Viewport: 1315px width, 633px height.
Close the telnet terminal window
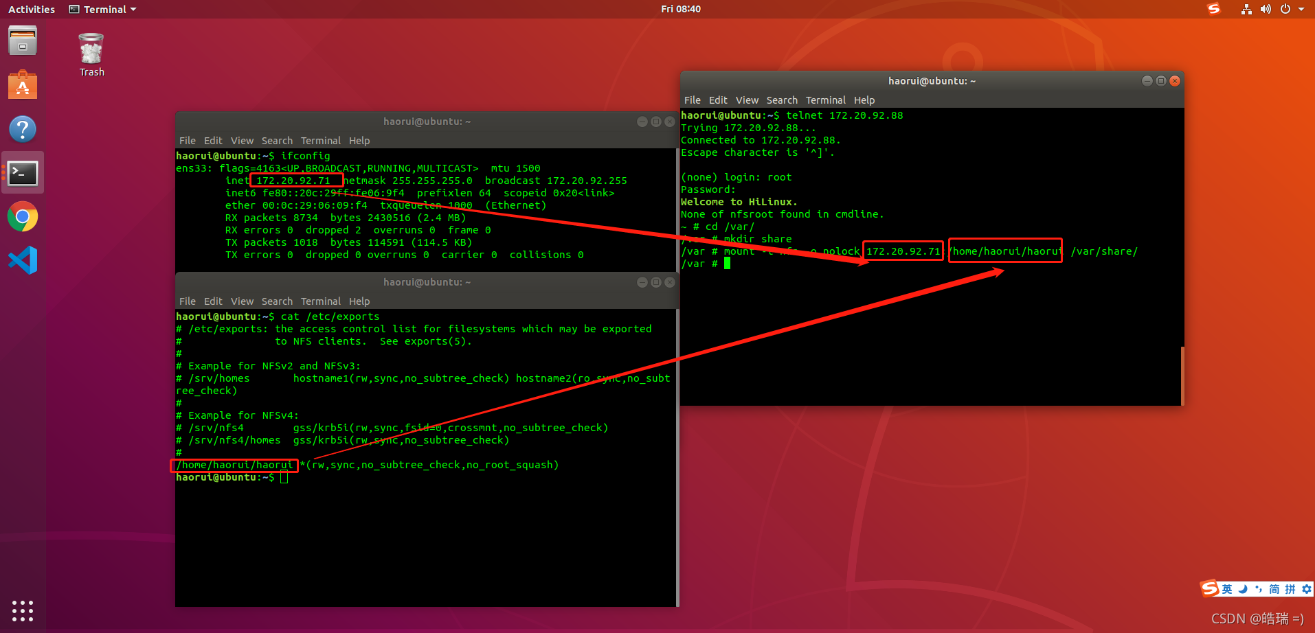pos(1175,81)
